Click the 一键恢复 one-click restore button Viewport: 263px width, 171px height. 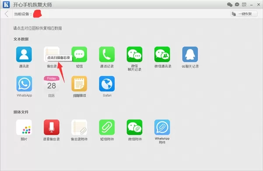coord(244,14)
